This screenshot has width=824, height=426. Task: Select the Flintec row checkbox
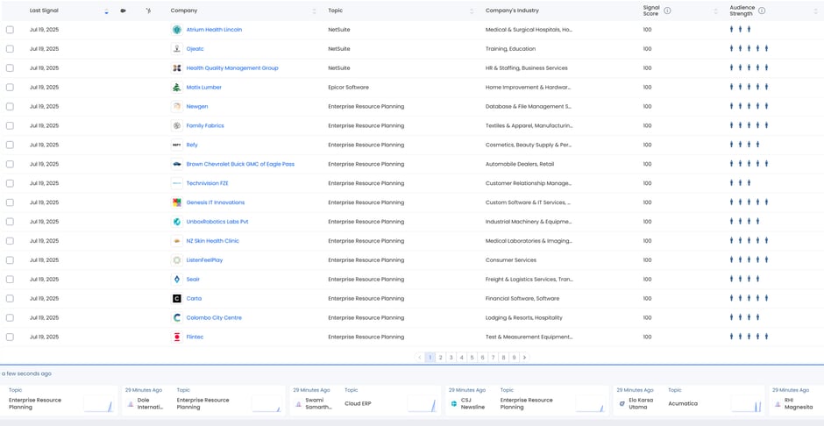click(10, 337)
